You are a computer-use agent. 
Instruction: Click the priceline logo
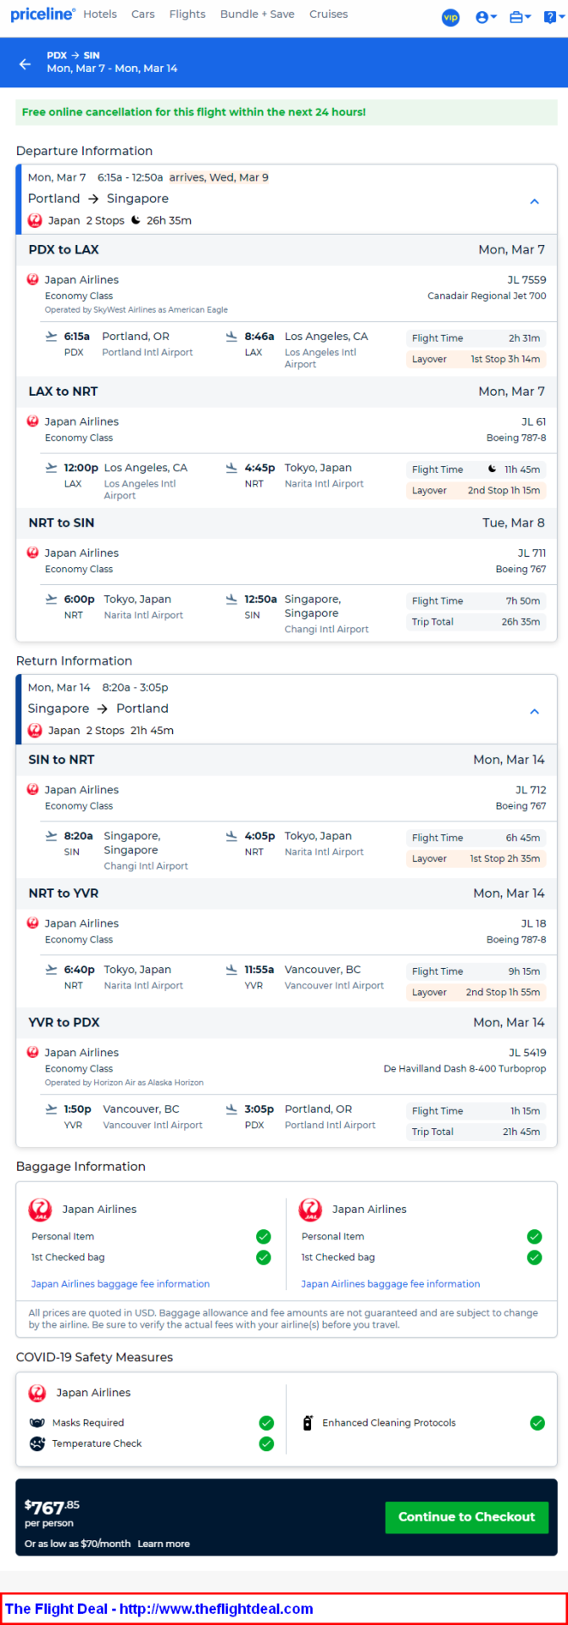42,14
